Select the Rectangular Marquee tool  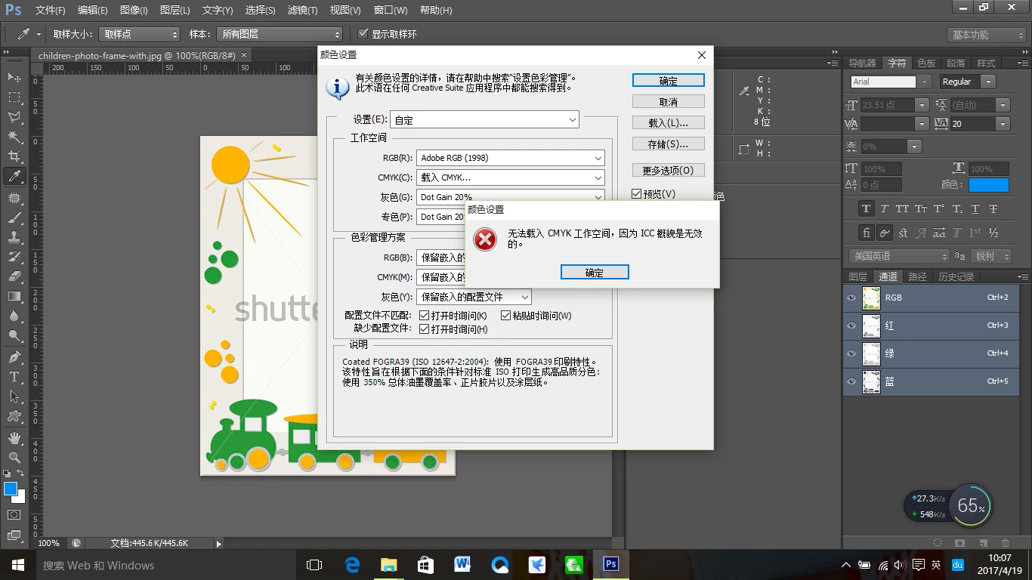coord(14,97)
